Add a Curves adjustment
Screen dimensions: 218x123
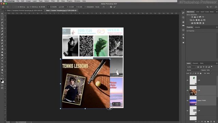(x=198, y=17)
